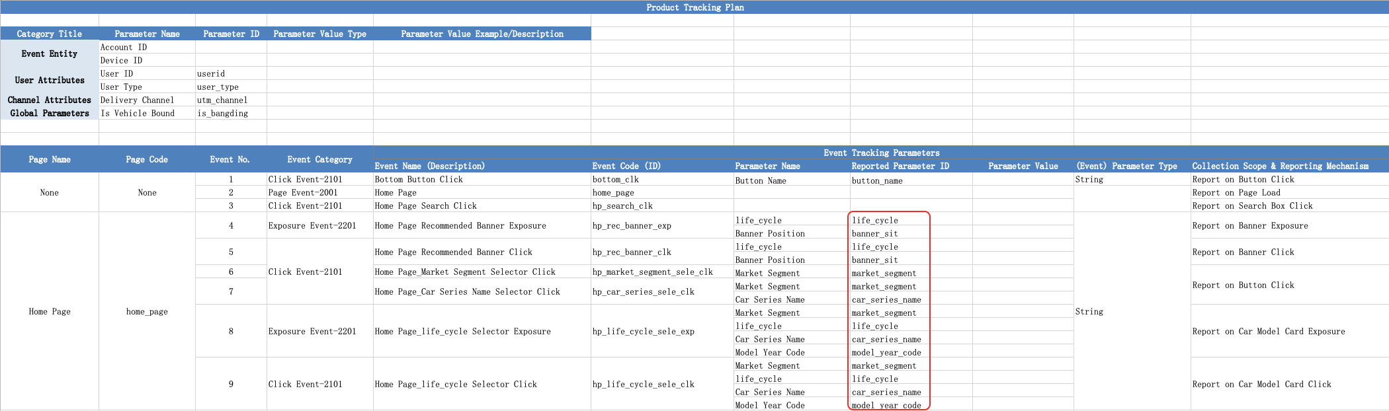Click 'Report on Car Model Card Click' cell
The height and width of the screenshot is (411, 1389).
pyautogui.click(x=1290, y=384)
